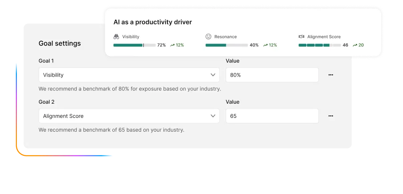Click the Goal 2 value field showing 65
403x194 pixels.
coord(272,116)
